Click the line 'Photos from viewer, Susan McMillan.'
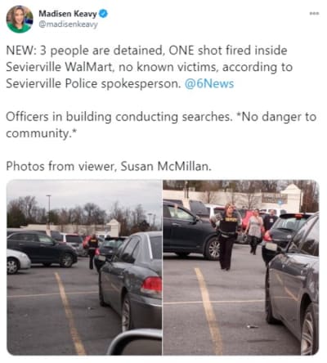Screen dimensions: 327x363 109,166
